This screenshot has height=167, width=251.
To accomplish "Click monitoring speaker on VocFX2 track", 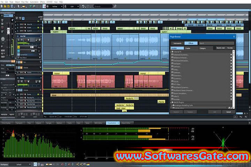I will 29,40.
